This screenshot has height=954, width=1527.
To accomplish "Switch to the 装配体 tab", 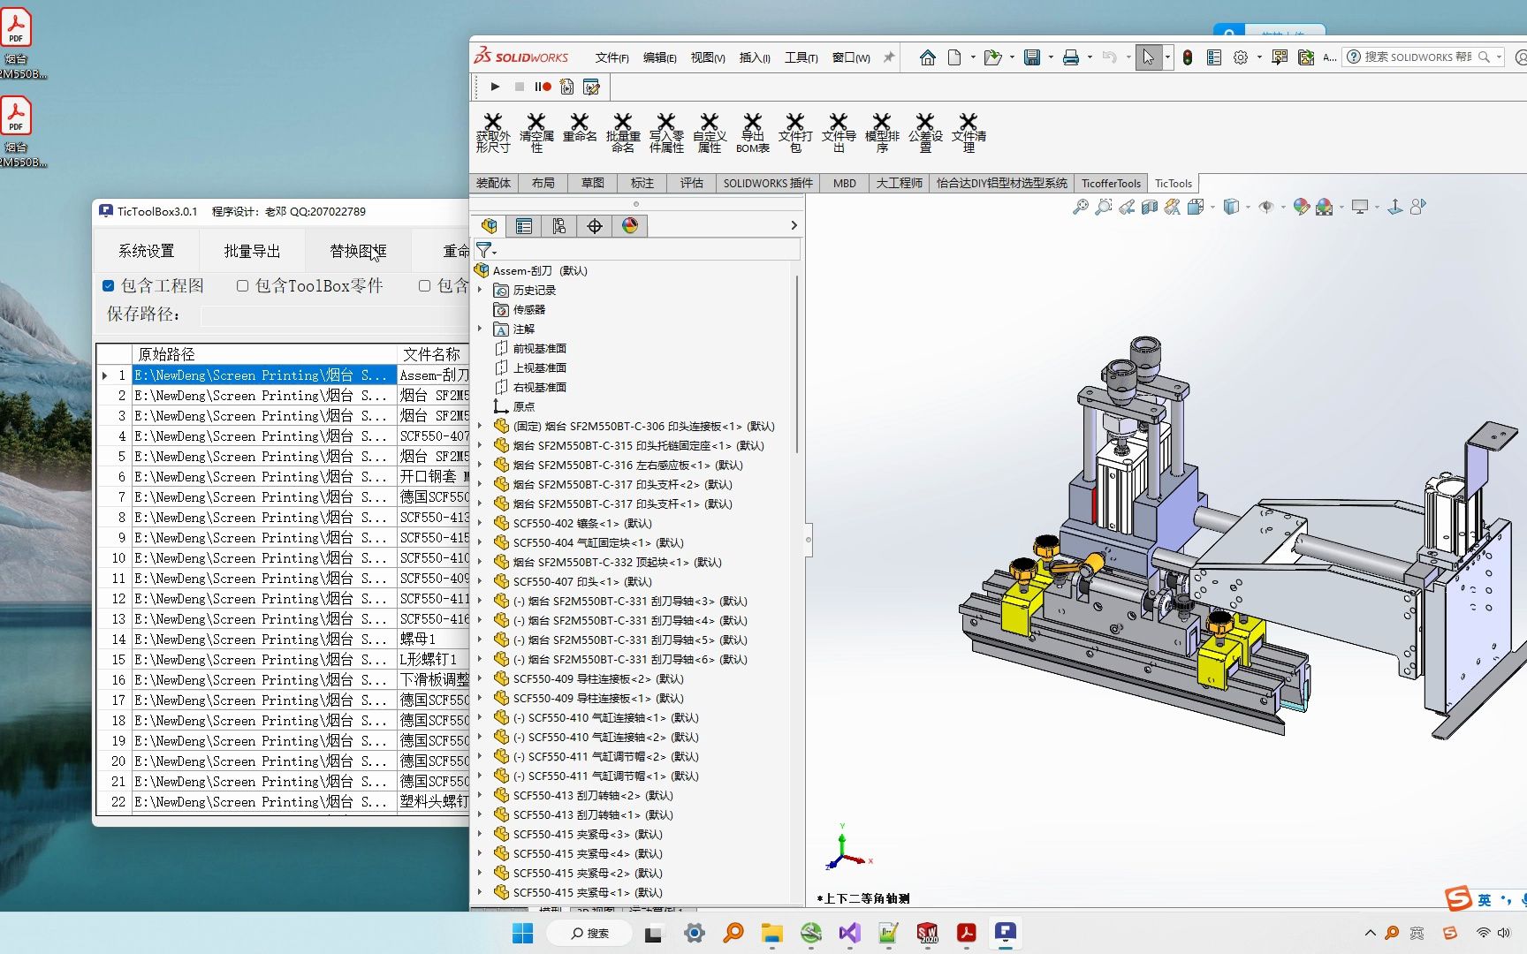I will [x=493, y=183].
